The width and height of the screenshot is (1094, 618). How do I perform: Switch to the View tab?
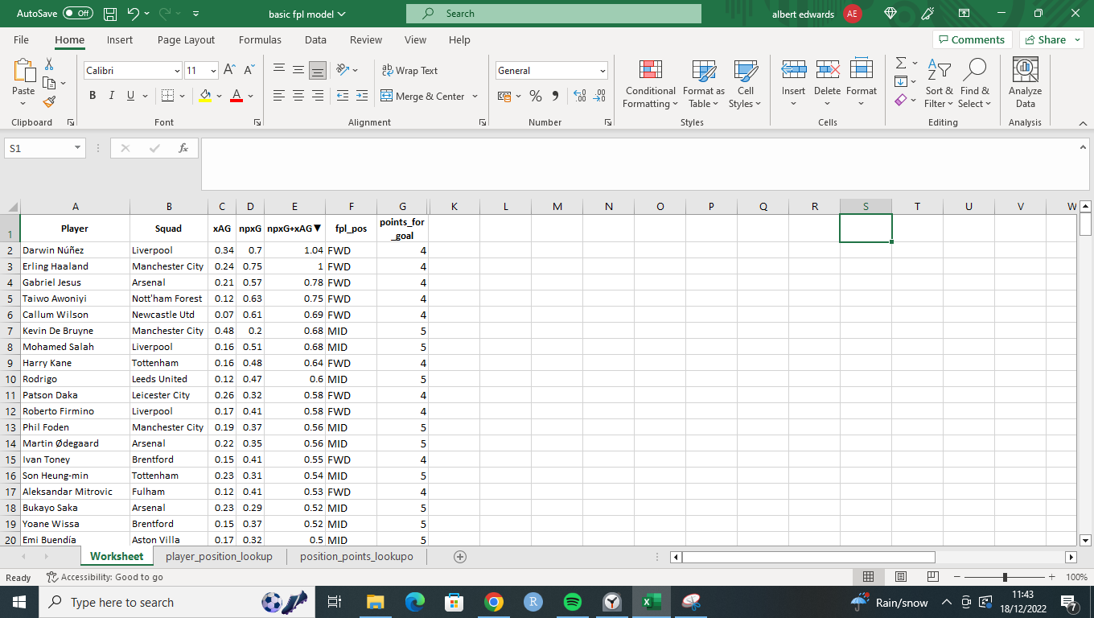coord(415,39)
